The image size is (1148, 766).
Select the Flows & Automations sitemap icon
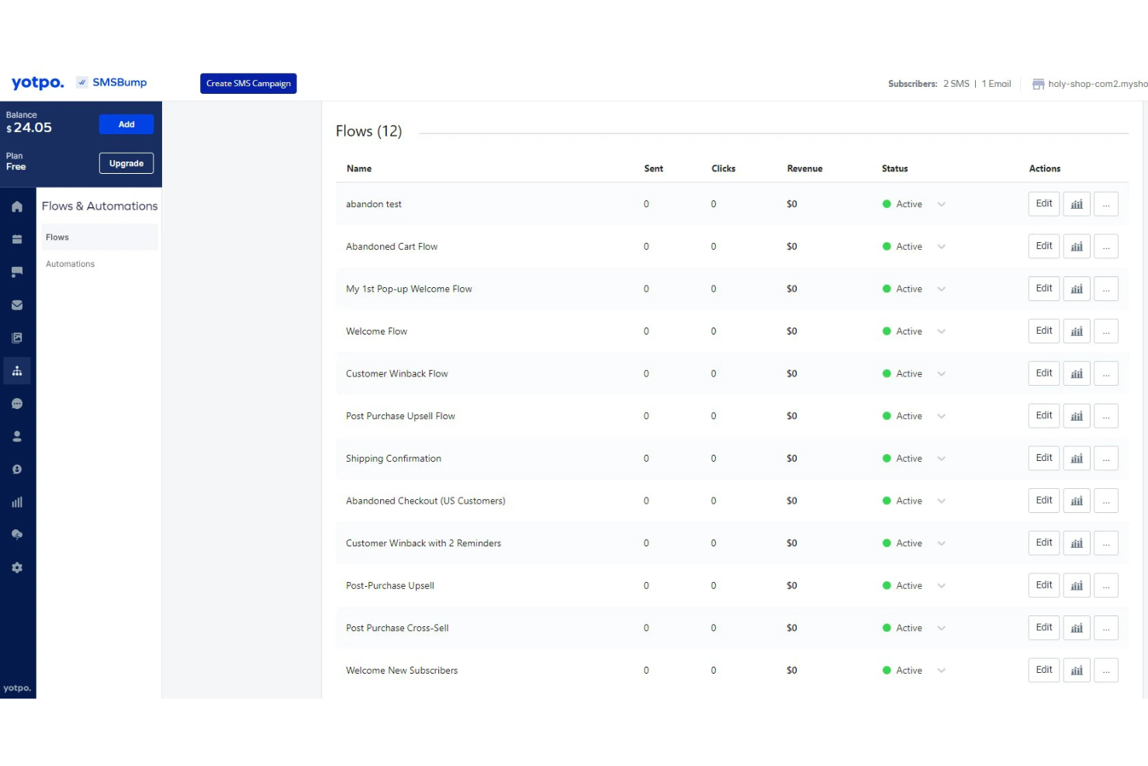point(17,370)
